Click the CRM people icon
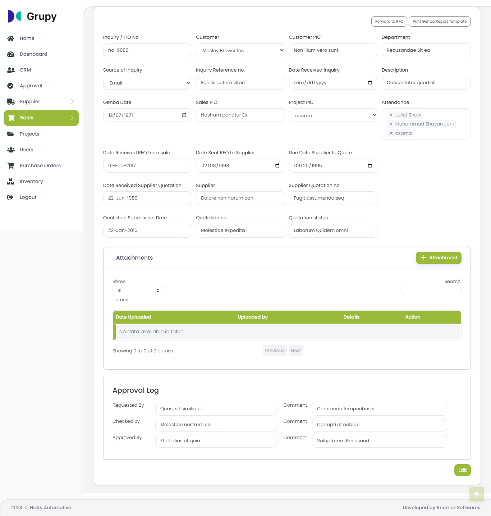Viewport: 491px width, 516px height. [x=11, y=70]
